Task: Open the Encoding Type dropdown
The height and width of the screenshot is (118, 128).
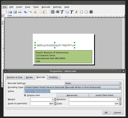Action: click(73, 87)
